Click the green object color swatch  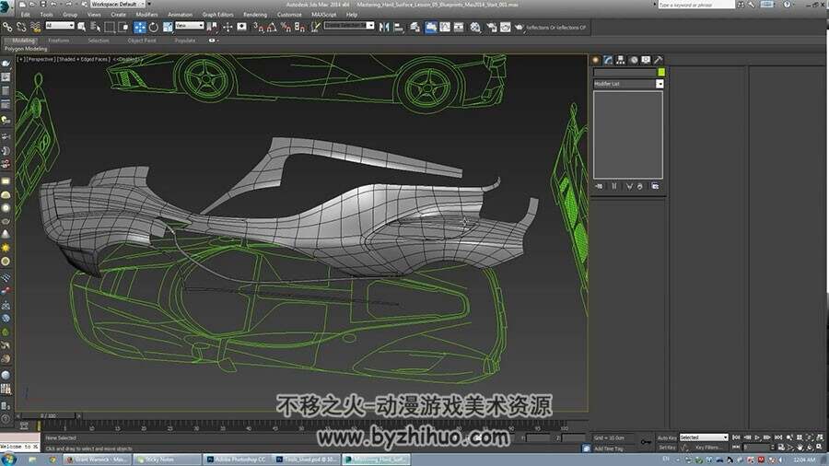pyautogui.click(x=660, y=72)
